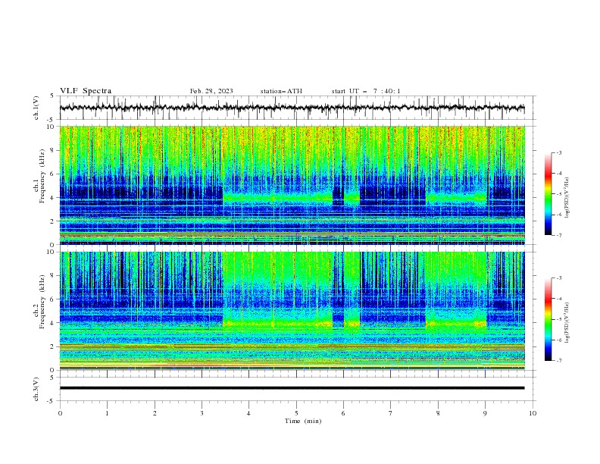Click time axis tick label '6'
The height and width of the screenshot is (464, 600).
pyautogui.click(x=343, y=413)
